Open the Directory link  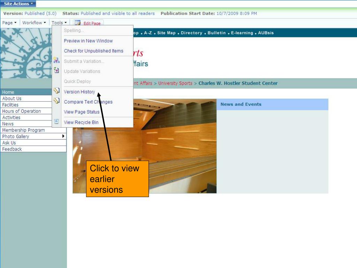tap(191, 33)
